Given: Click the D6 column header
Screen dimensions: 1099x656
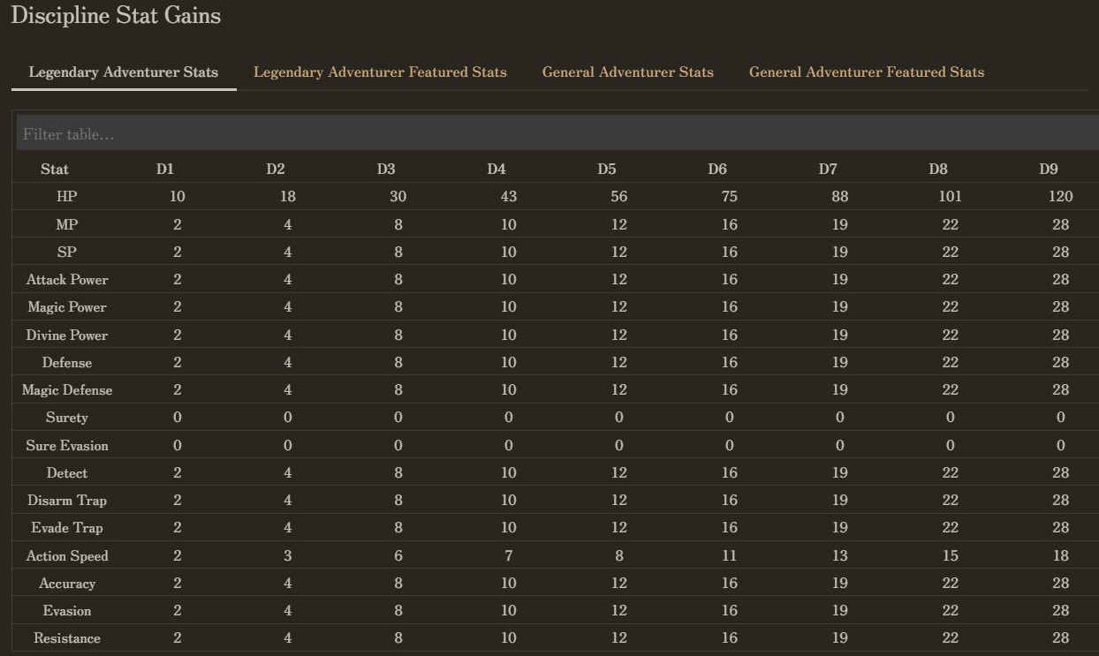Looking at the screenshot, I should 717,169.
